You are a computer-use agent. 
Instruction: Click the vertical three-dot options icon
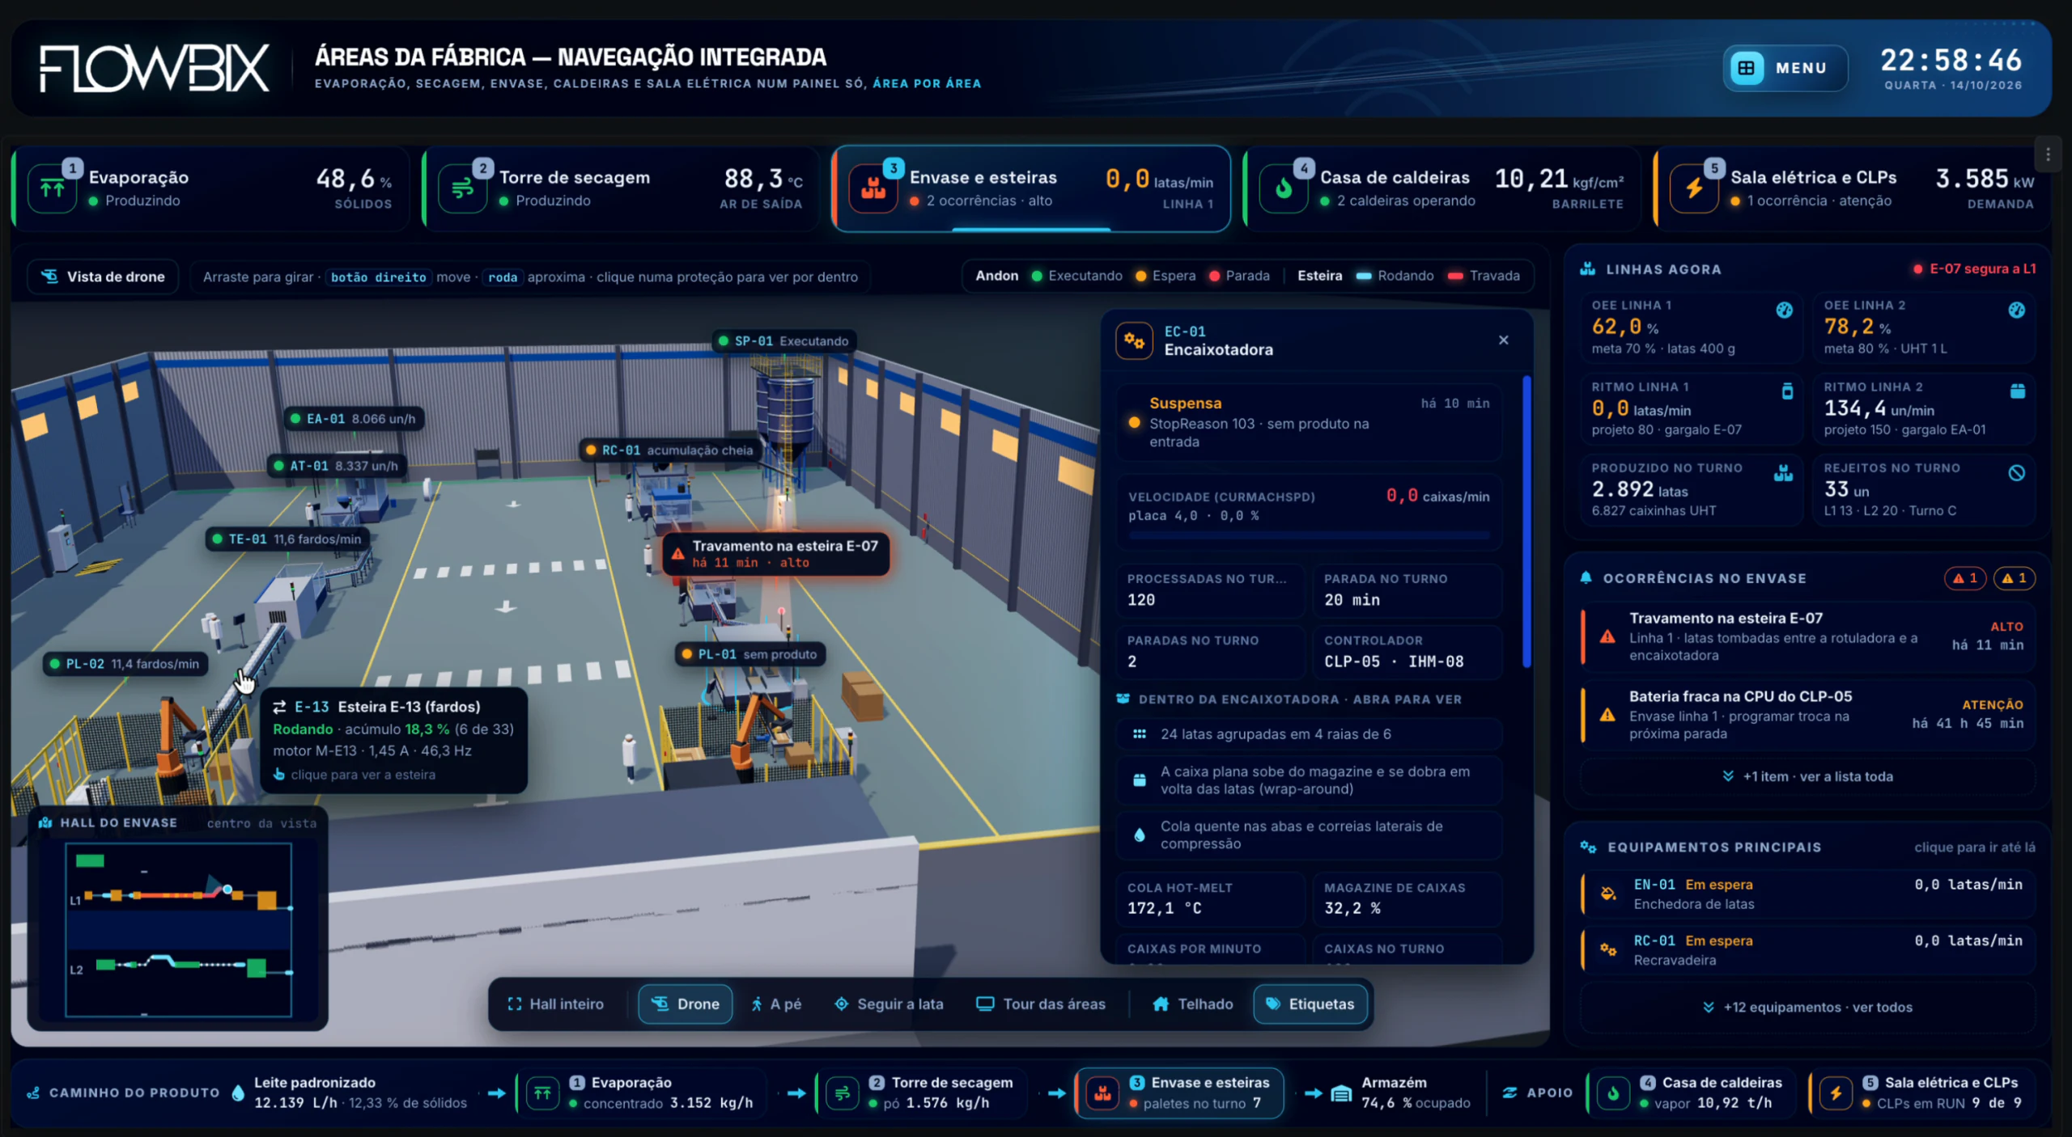click(x=2048, y=154)
